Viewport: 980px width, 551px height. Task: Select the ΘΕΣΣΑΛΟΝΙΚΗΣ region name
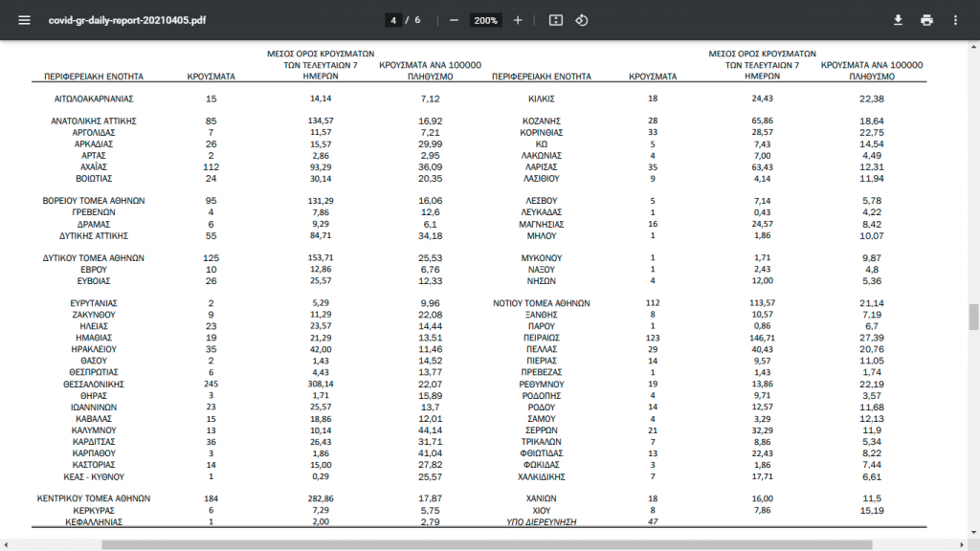pos(94,385)
